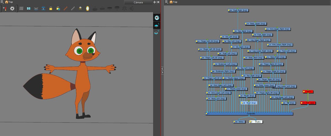331x136 pixels.
Task: Click yellow square on Write node
Action: (234, 121)
